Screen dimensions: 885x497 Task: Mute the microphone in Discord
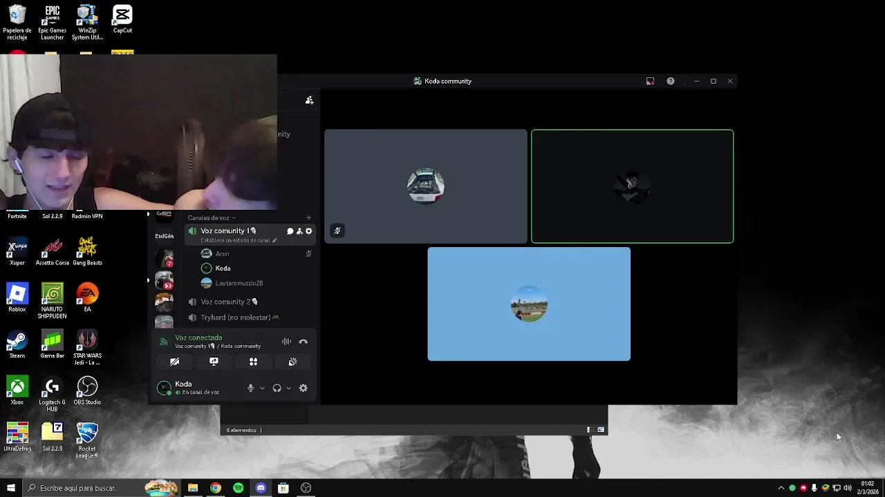[x=251, y=388]
